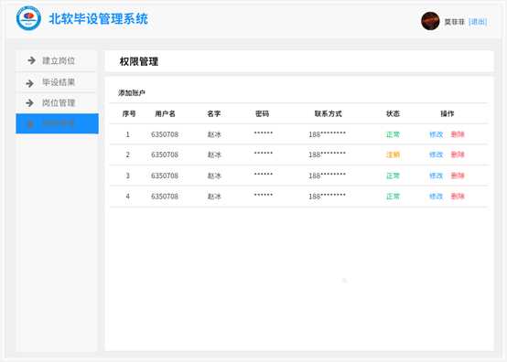
Task: Click 修改 in row 4
Action: coord(436,196)
